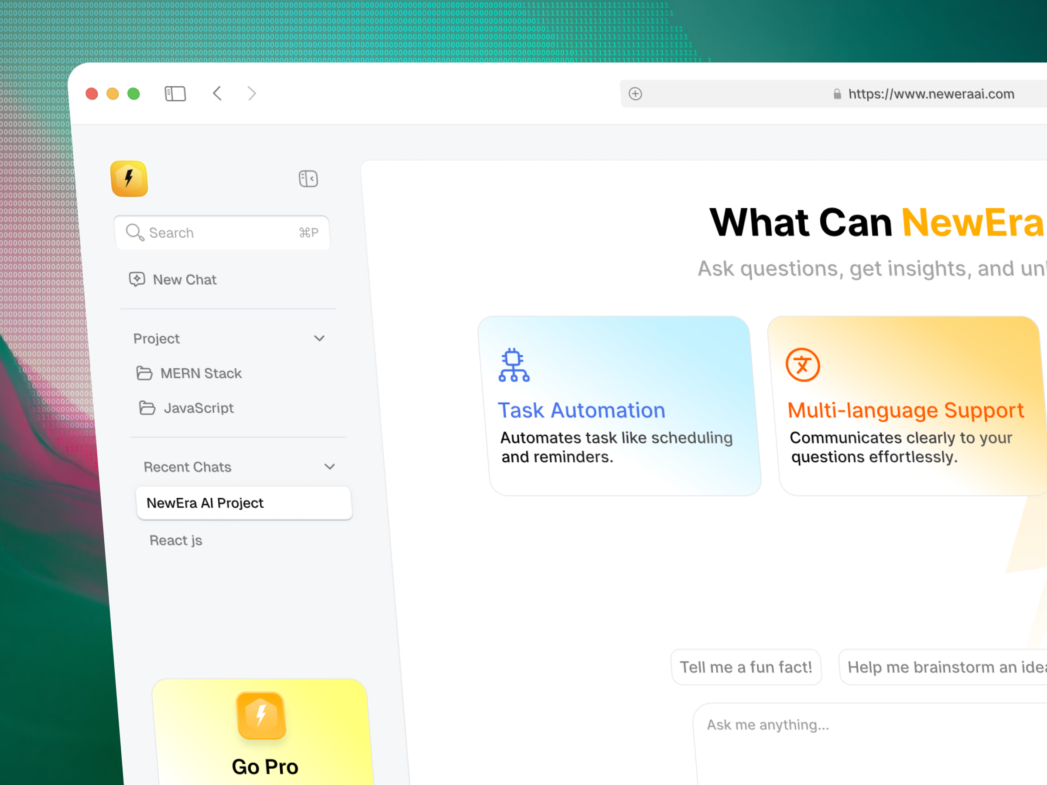Click 'Help me brainstorm an idea' suggestion

tap(943, 667)
